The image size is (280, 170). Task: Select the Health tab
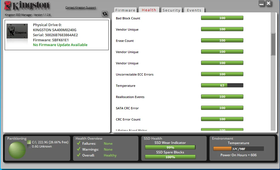tap(149, 10)
